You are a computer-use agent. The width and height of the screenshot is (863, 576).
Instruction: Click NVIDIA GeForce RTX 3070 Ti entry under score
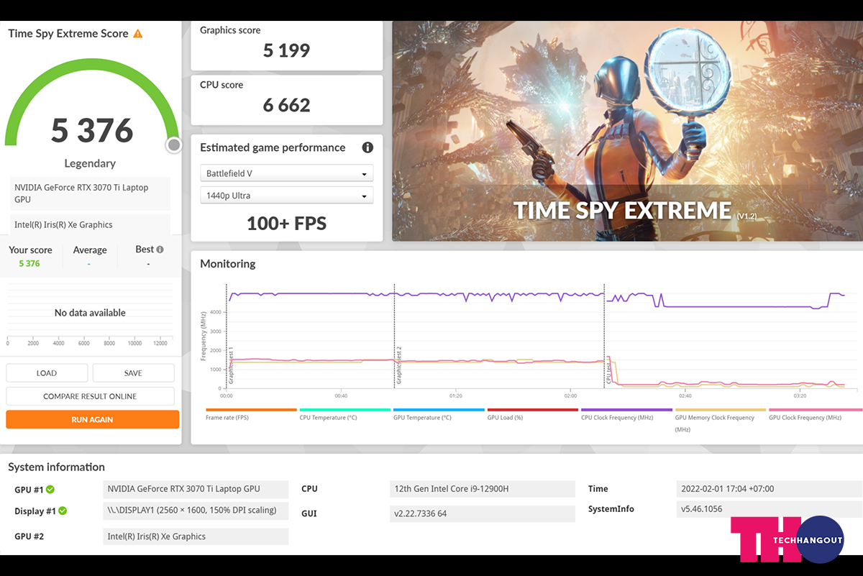[91, 193]
